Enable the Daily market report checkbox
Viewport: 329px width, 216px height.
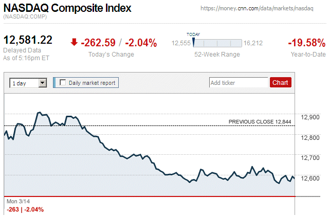pos(63,82)
